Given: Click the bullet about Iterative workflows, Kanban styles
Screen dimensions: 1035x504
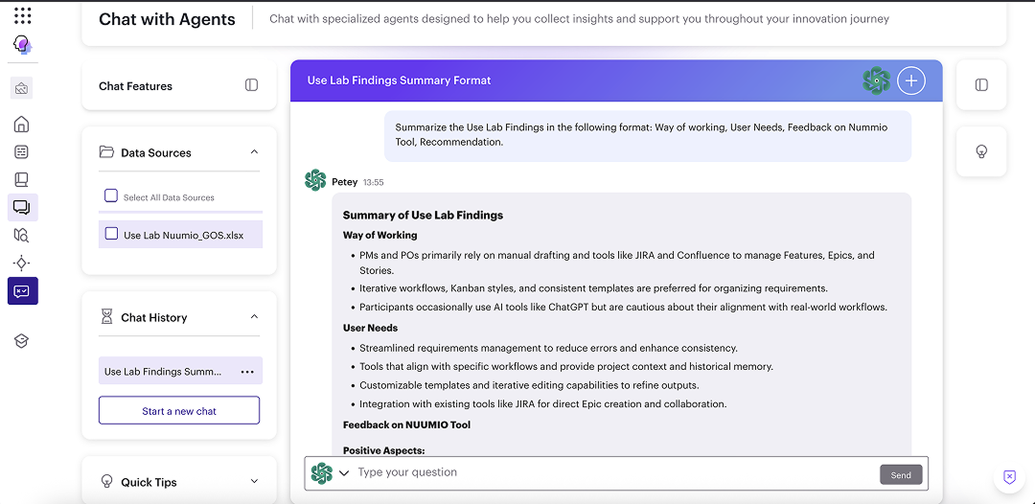Looking at the screenshot, I should click(x=593, y=288).
